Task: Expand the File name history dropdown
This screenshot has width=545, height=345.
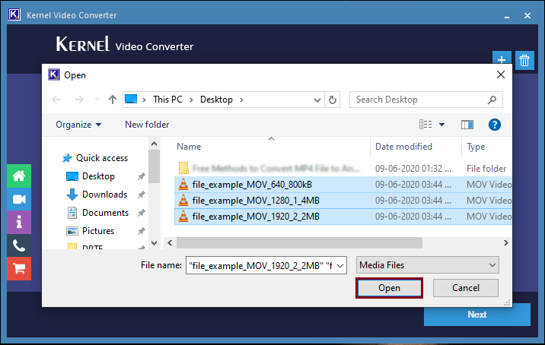Action: tap(341, 266)
